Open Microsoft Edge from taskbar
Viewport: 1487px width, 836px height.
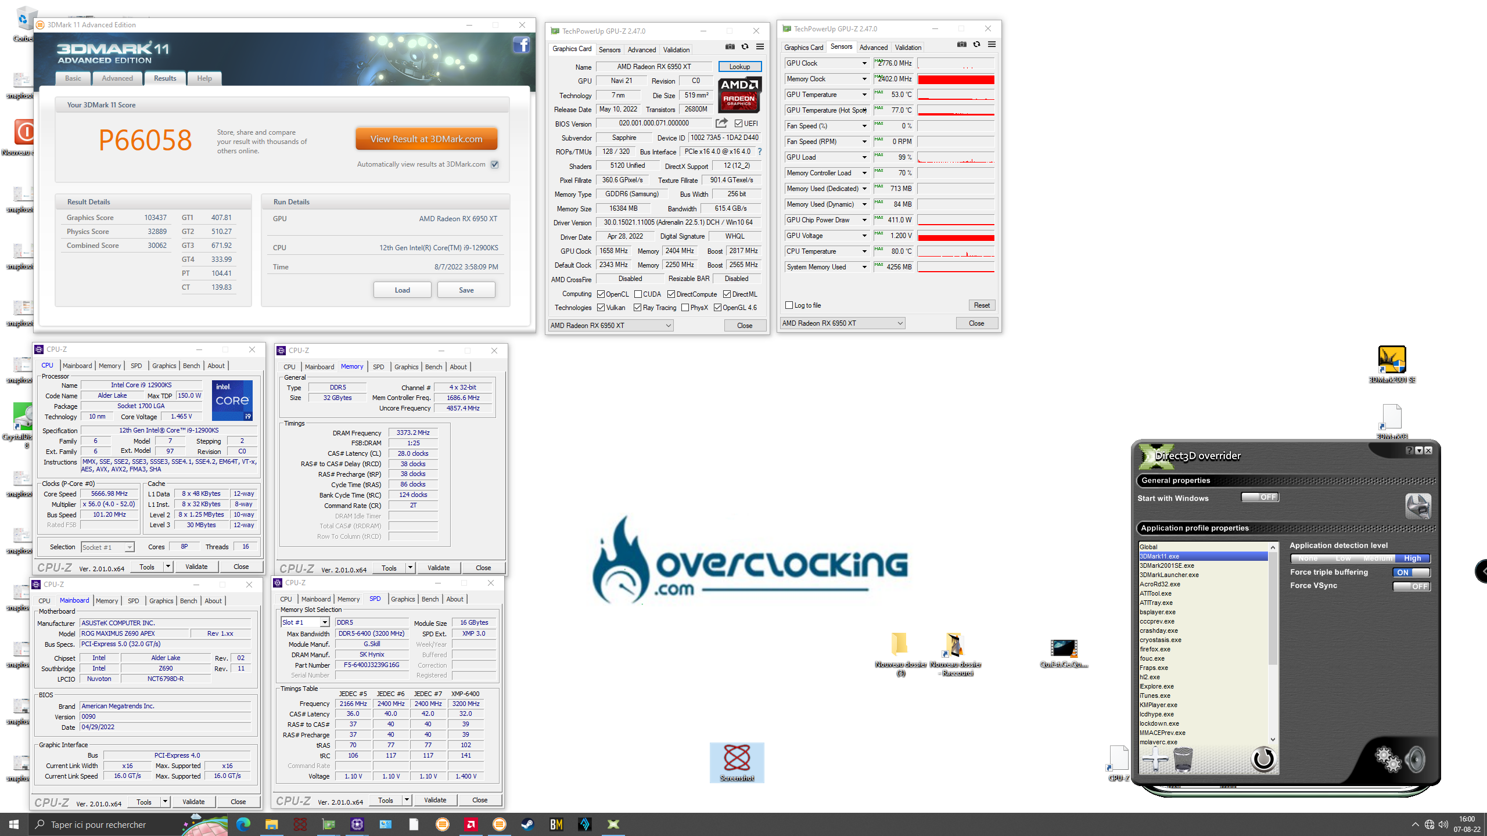243,824
